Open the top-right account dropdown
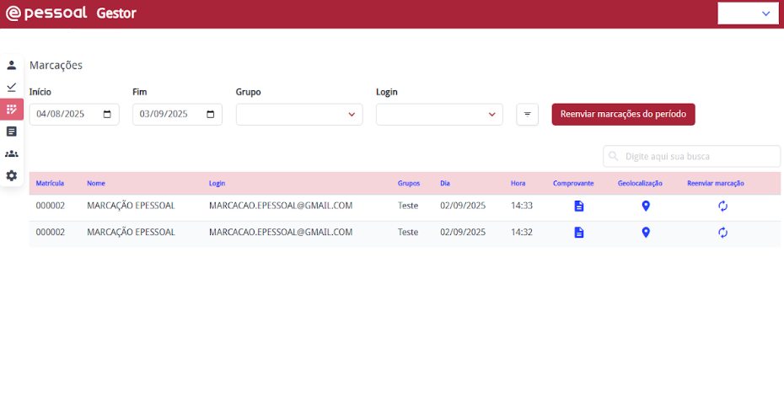784x397 pixels. (x=748, y=13)
